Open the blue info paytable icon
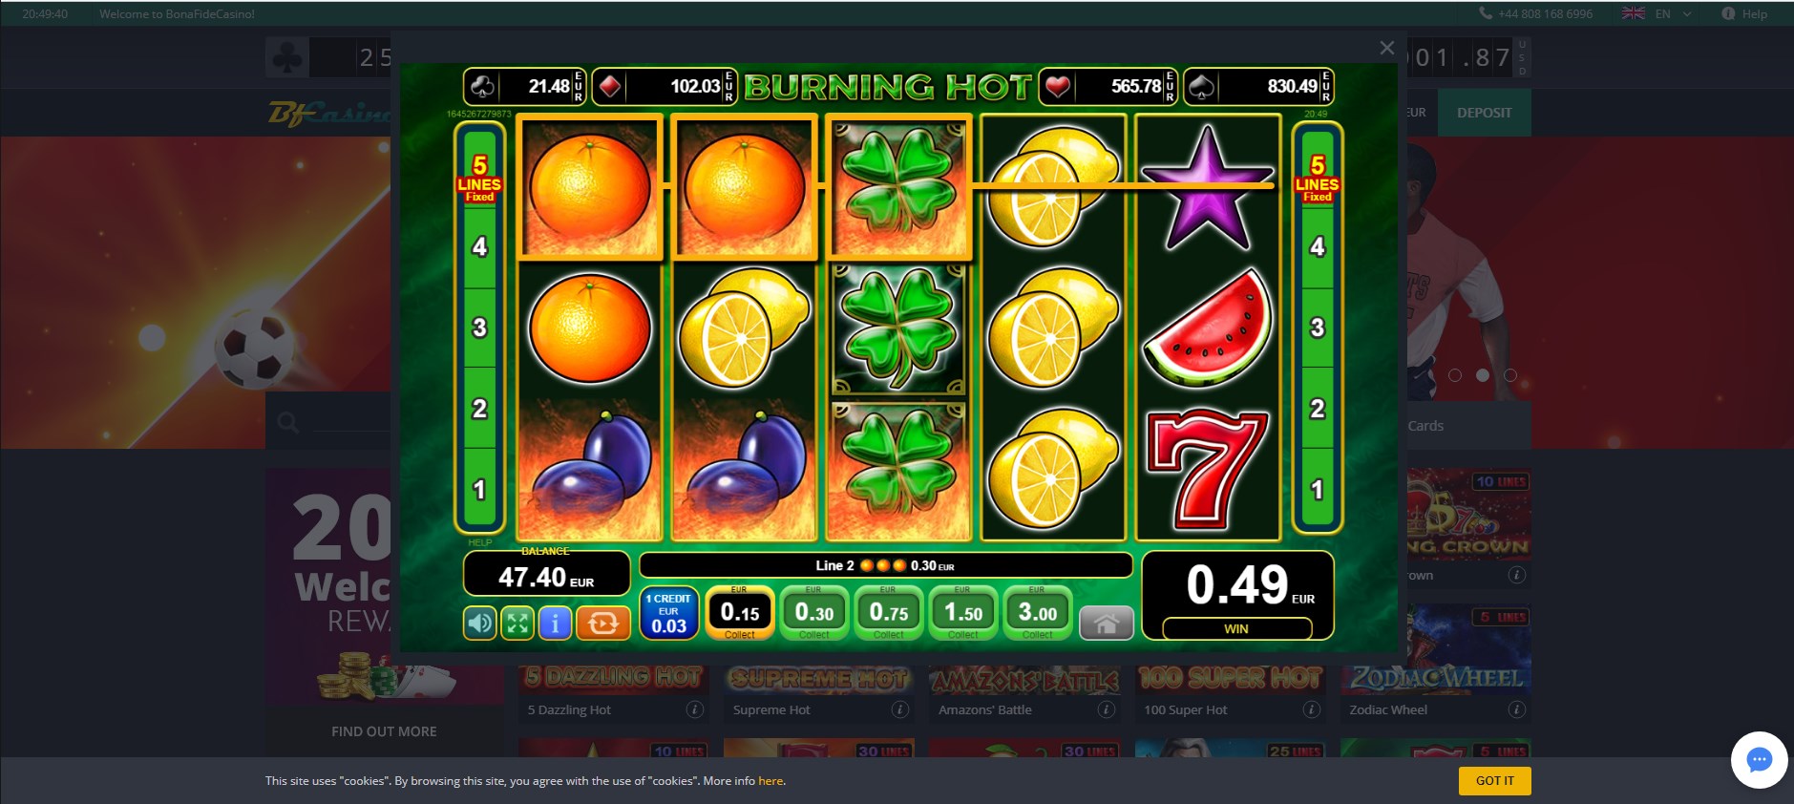1794x804 pixels. (555, 624)
